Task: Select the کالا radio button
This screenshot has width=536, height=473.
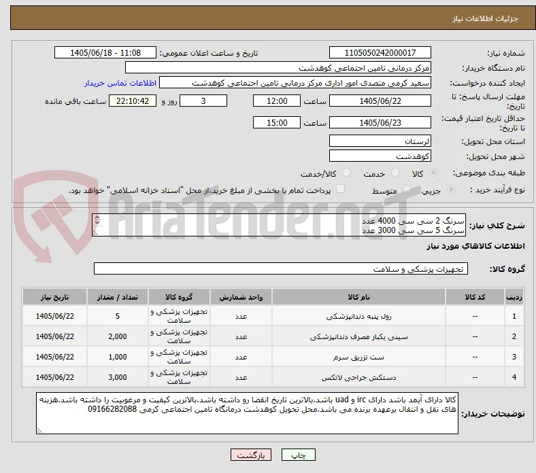Action: (433, 173)
